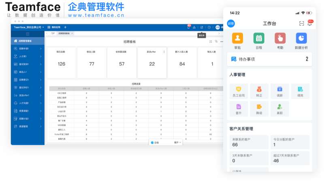Open the 今日分配的客户 card
The height and width of the screenshot is (181, 324).
click(290, 142)
